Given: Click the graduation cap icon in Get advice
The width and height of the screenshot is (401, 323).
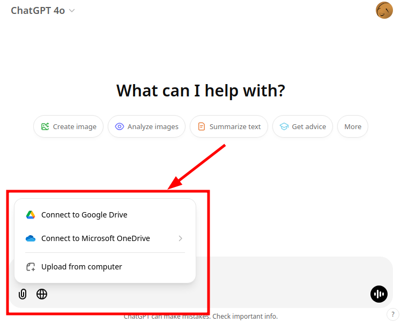Looking at the screenshot, I should [284, 126].
